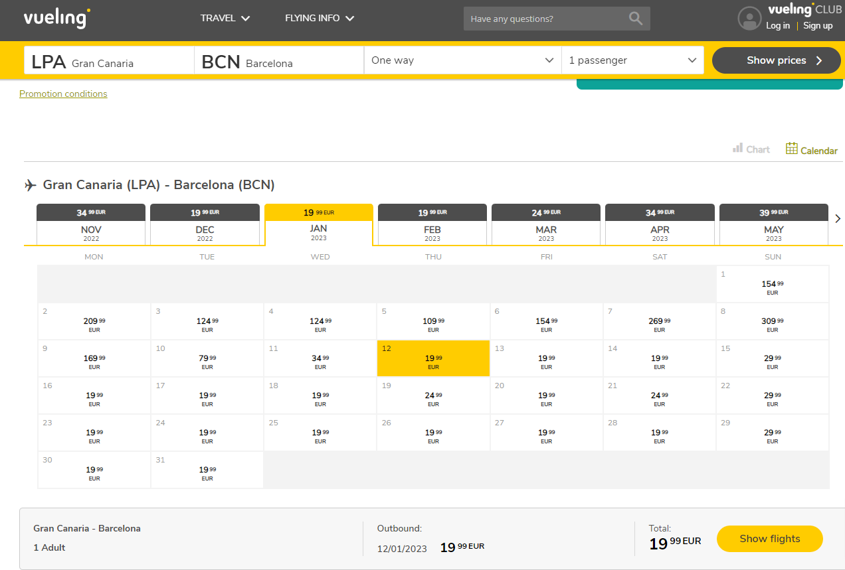845x570 pixels.
Task: Select January 5 at 109.99 EUR
Action: [x=433, y=321]
